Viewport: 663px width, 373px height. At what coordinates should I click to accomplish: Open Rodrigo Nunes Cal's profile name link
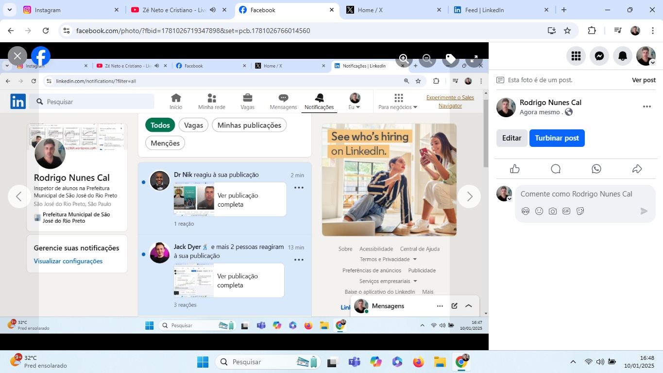550,103
